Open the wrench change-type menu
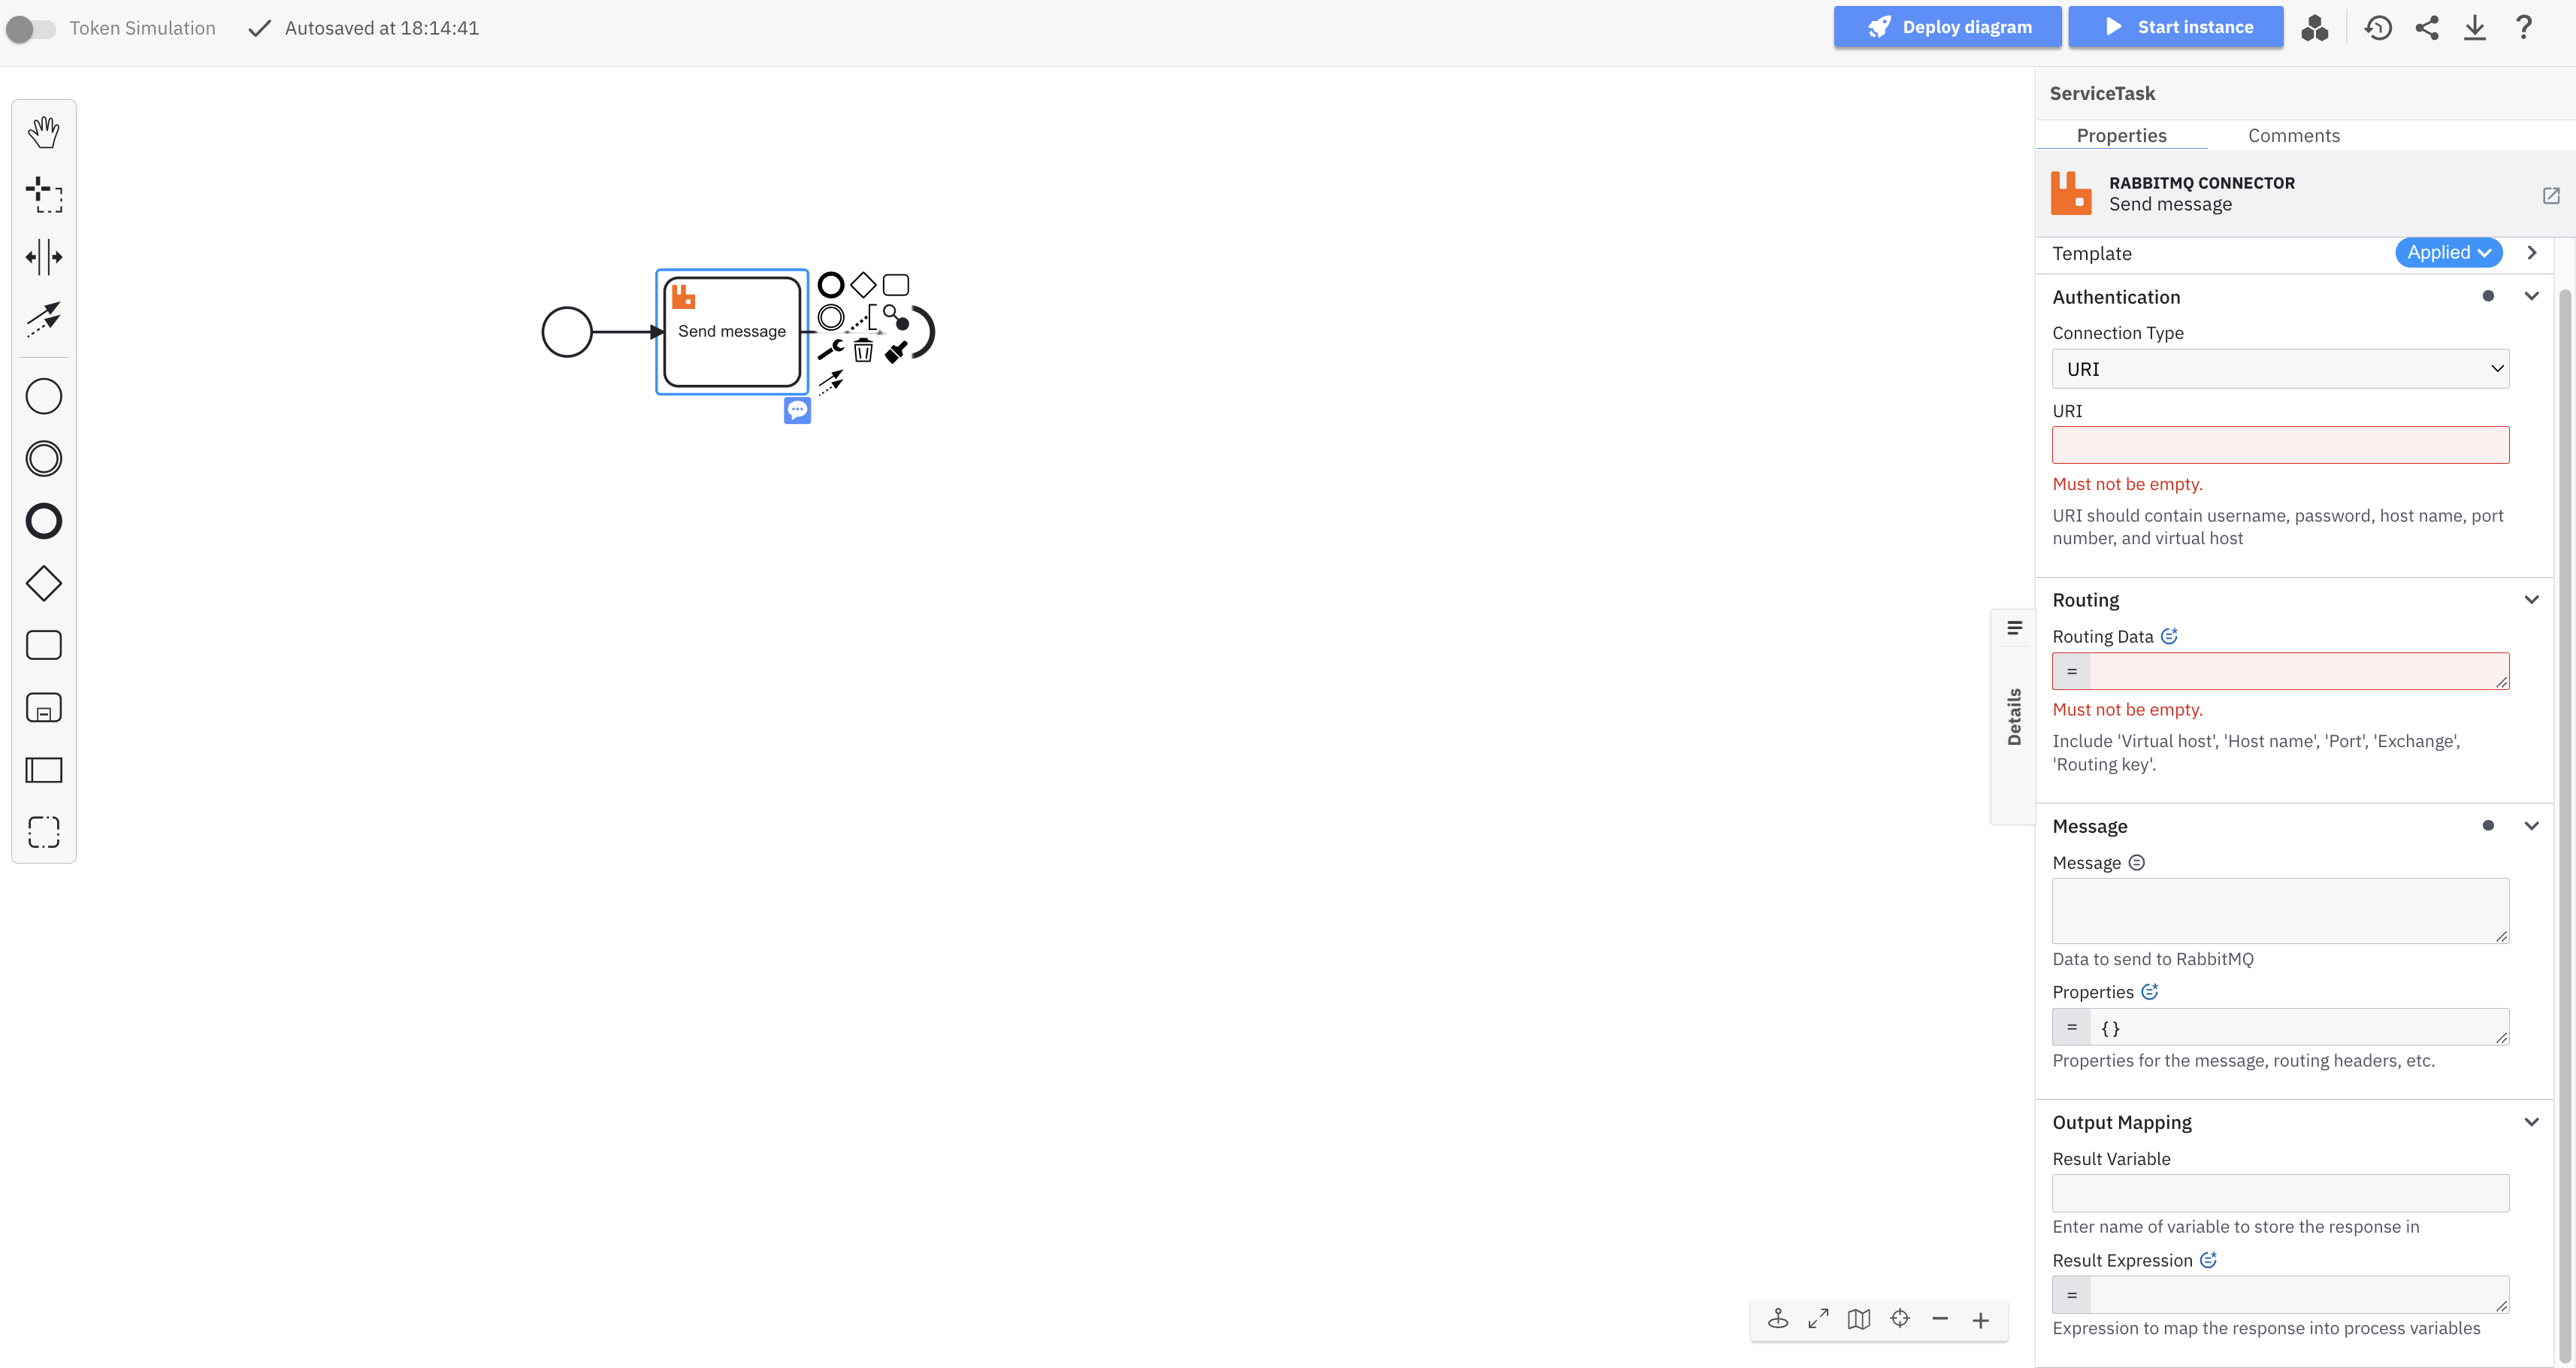The image size is (2576, 1368). 830,350
